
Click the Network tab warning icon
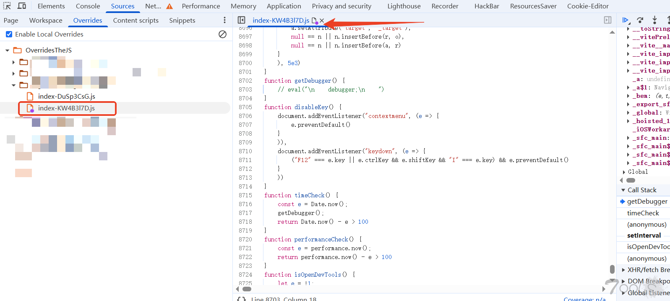(x=169, y=6)
